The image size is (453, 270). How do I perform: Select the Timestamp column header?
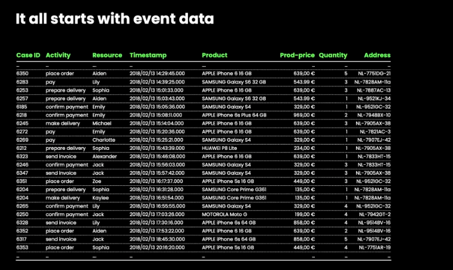click(x=148, y=55)
